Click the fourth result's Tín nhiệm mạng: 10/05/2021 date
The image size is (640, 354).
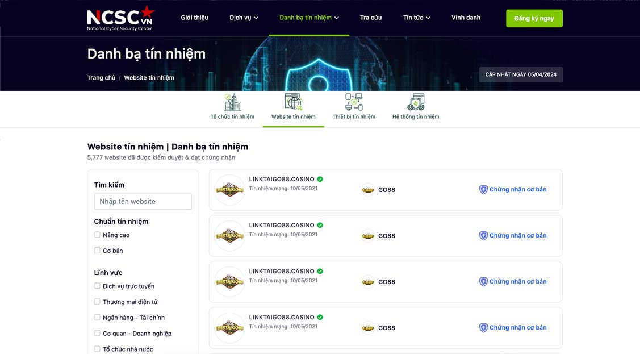[283, 327]
